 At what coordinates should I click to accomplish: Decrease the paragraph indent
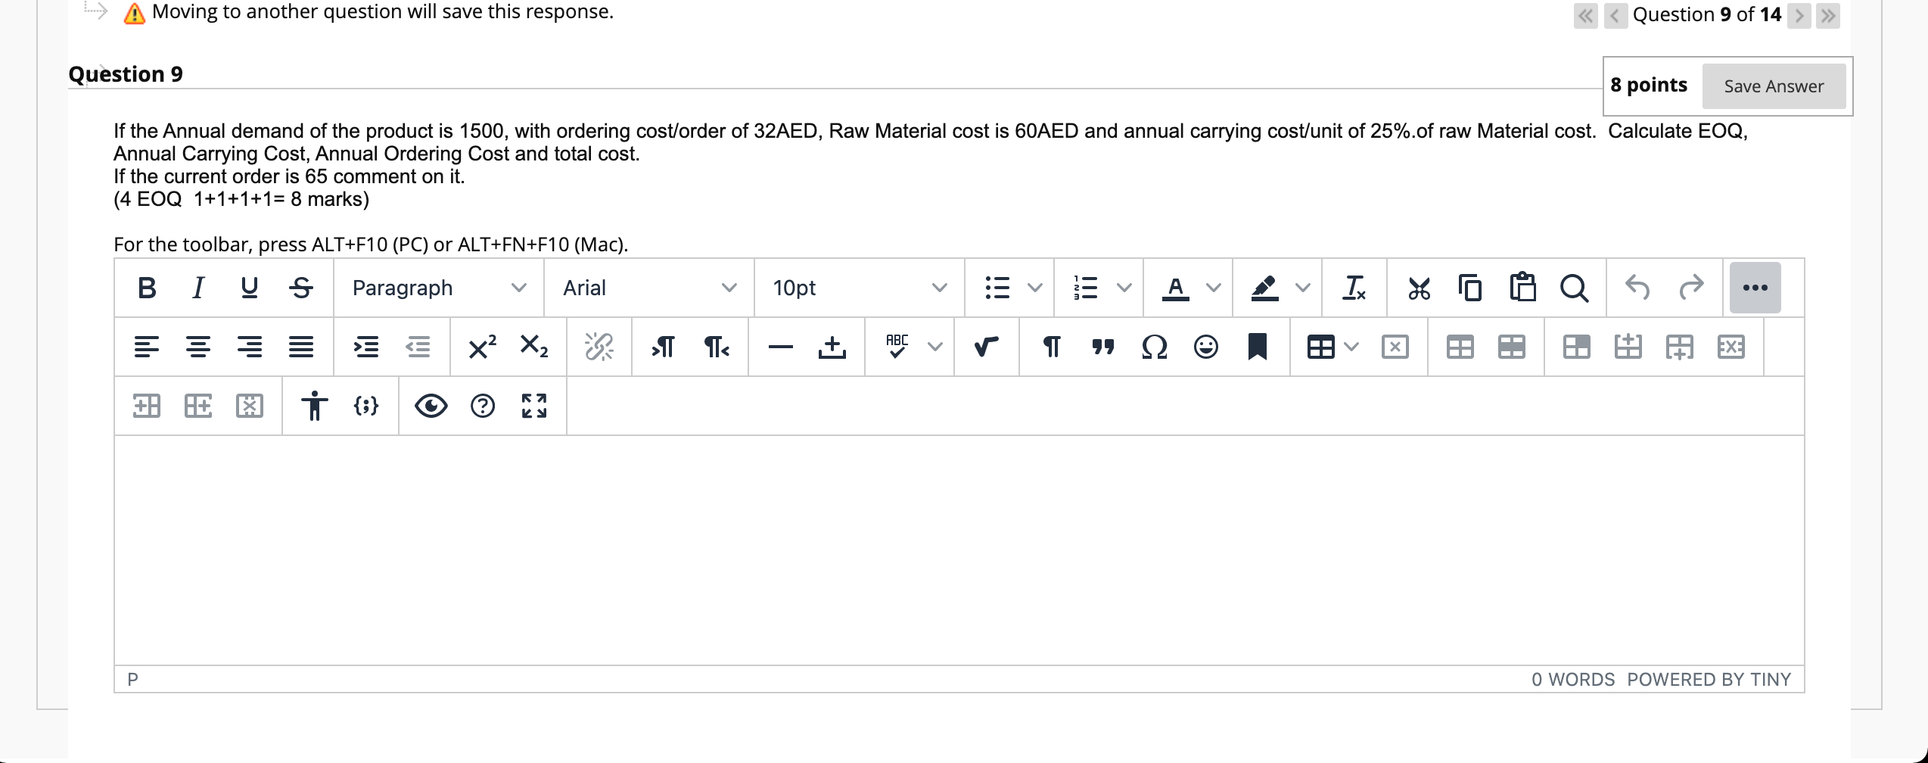click(x=418, y=347)
